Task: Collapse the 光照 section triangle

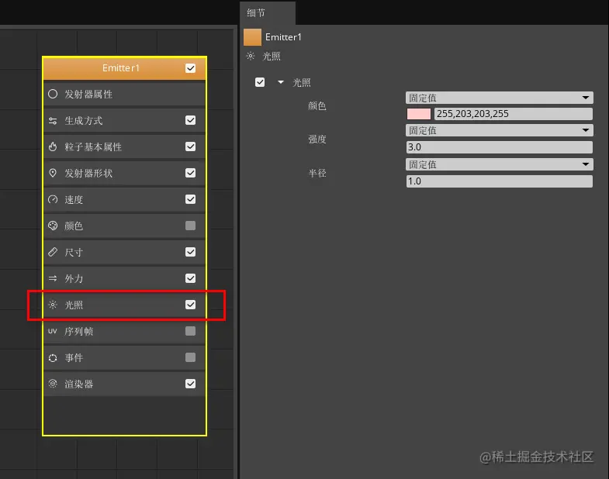Action: (x=281, y=82)
